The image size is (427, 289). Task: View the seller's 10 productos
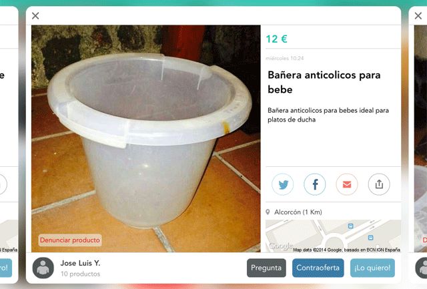(80, 274)
